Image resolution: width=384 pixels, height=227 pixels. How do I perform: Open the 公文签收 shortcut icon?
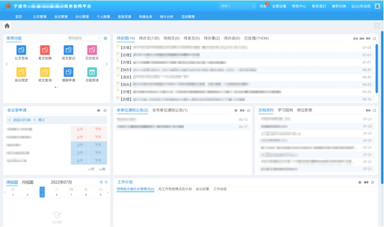pos(21,50)
